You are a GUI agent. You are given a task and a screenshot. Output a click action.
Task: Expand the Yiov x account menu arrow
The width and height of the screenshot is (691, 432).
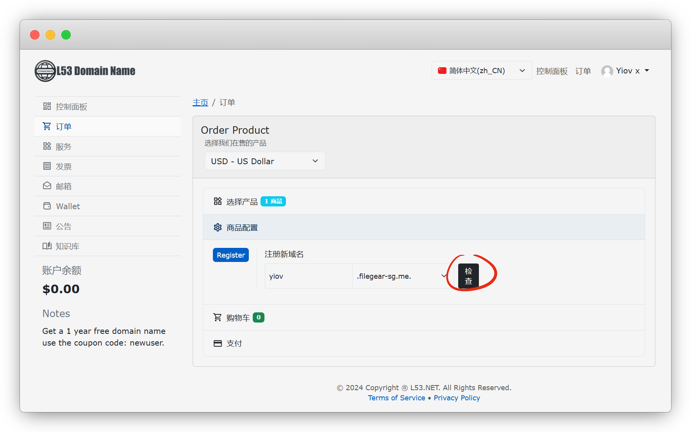coord(647,71)
